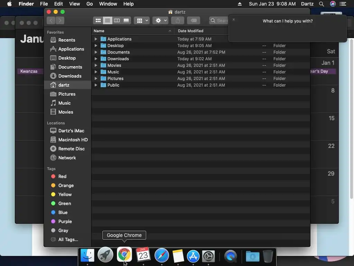Open System Preferences from the Dock
Screen dimensions: 354x266
208,256
